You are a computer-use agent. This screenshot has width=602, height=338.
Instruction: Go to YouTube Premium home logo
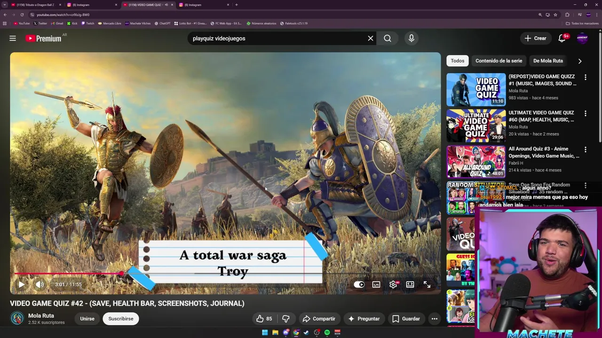point(43,38)
